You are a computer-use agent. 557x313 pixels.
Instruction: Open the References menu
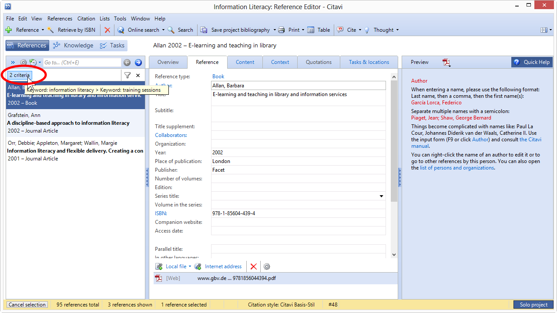tap(60, 19)
